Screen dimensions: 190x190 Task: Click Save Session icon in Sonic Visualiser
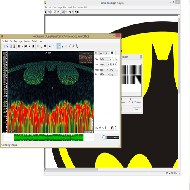click(x=11, y=46)
